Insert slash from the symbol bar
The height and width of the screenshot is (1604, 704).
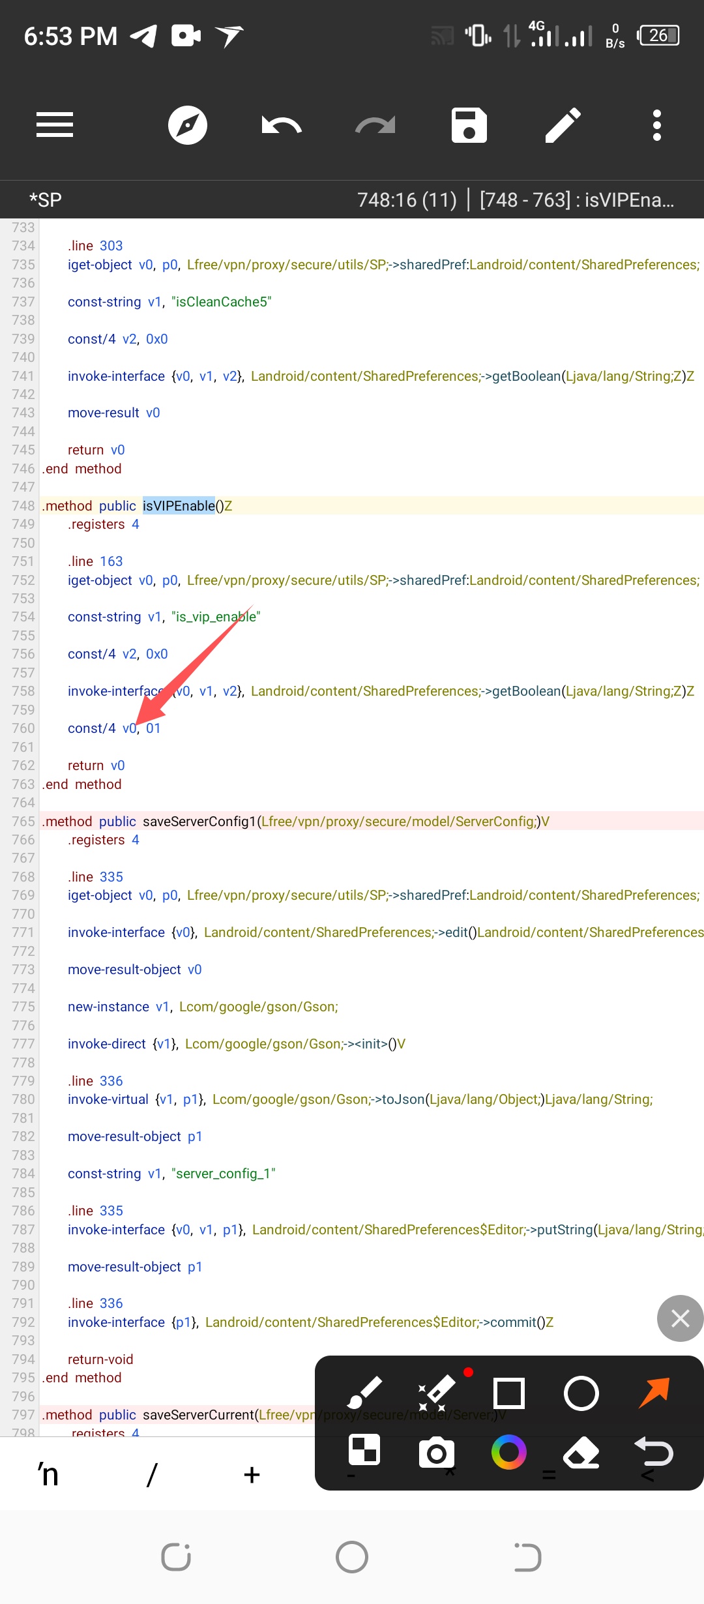[x=151, y=1474]
